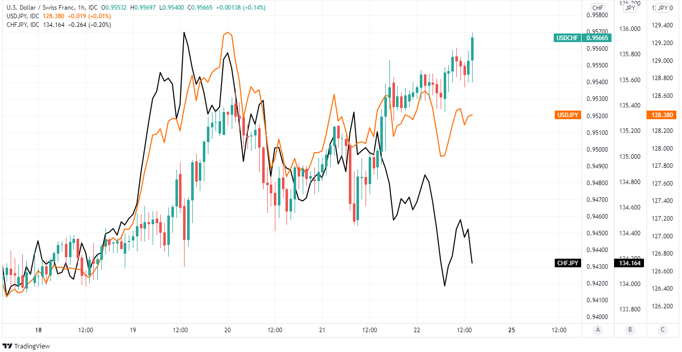Click the 0.95000 level on price scale
This screenshot has width=682, height=352.
pos(597,149)
